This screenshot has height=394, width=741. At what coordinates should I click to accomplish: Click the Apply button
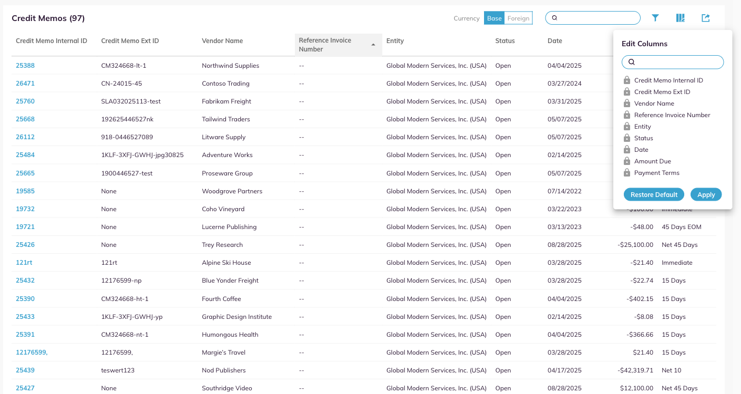point(706,194)
